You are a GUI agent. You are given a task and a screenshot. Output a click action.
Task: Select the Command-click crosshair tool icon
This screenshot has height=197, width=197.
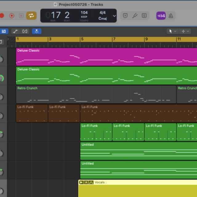183,31
